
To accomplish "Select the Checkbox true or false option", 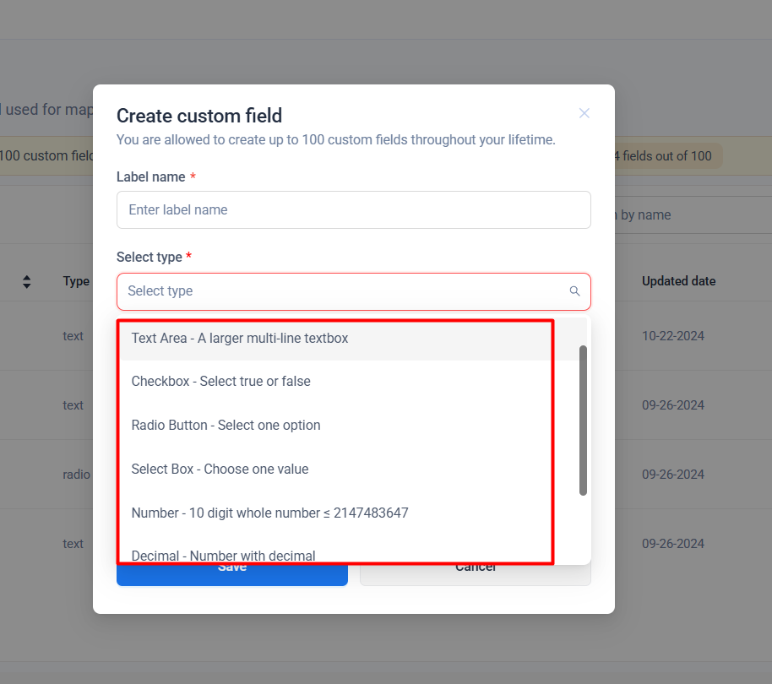I will pyautogui.click(x=221, y=382).
